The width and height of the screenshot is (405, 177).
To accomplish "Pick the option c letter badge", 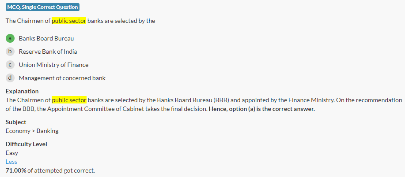I will pyautogui.click(x=10, y=65).
